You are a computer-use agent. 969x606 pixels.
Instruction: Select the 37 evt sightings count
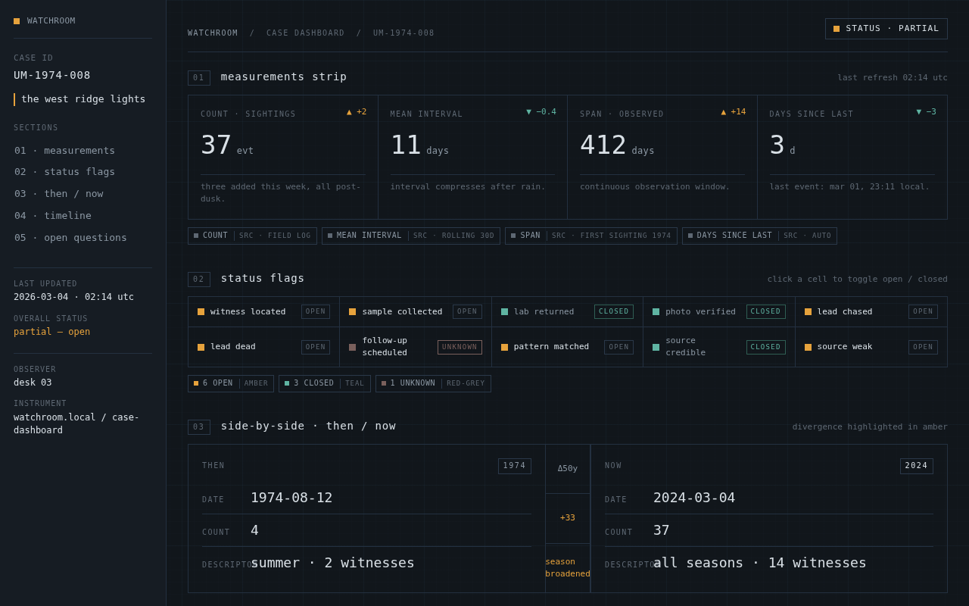click(x=227, y=145)
